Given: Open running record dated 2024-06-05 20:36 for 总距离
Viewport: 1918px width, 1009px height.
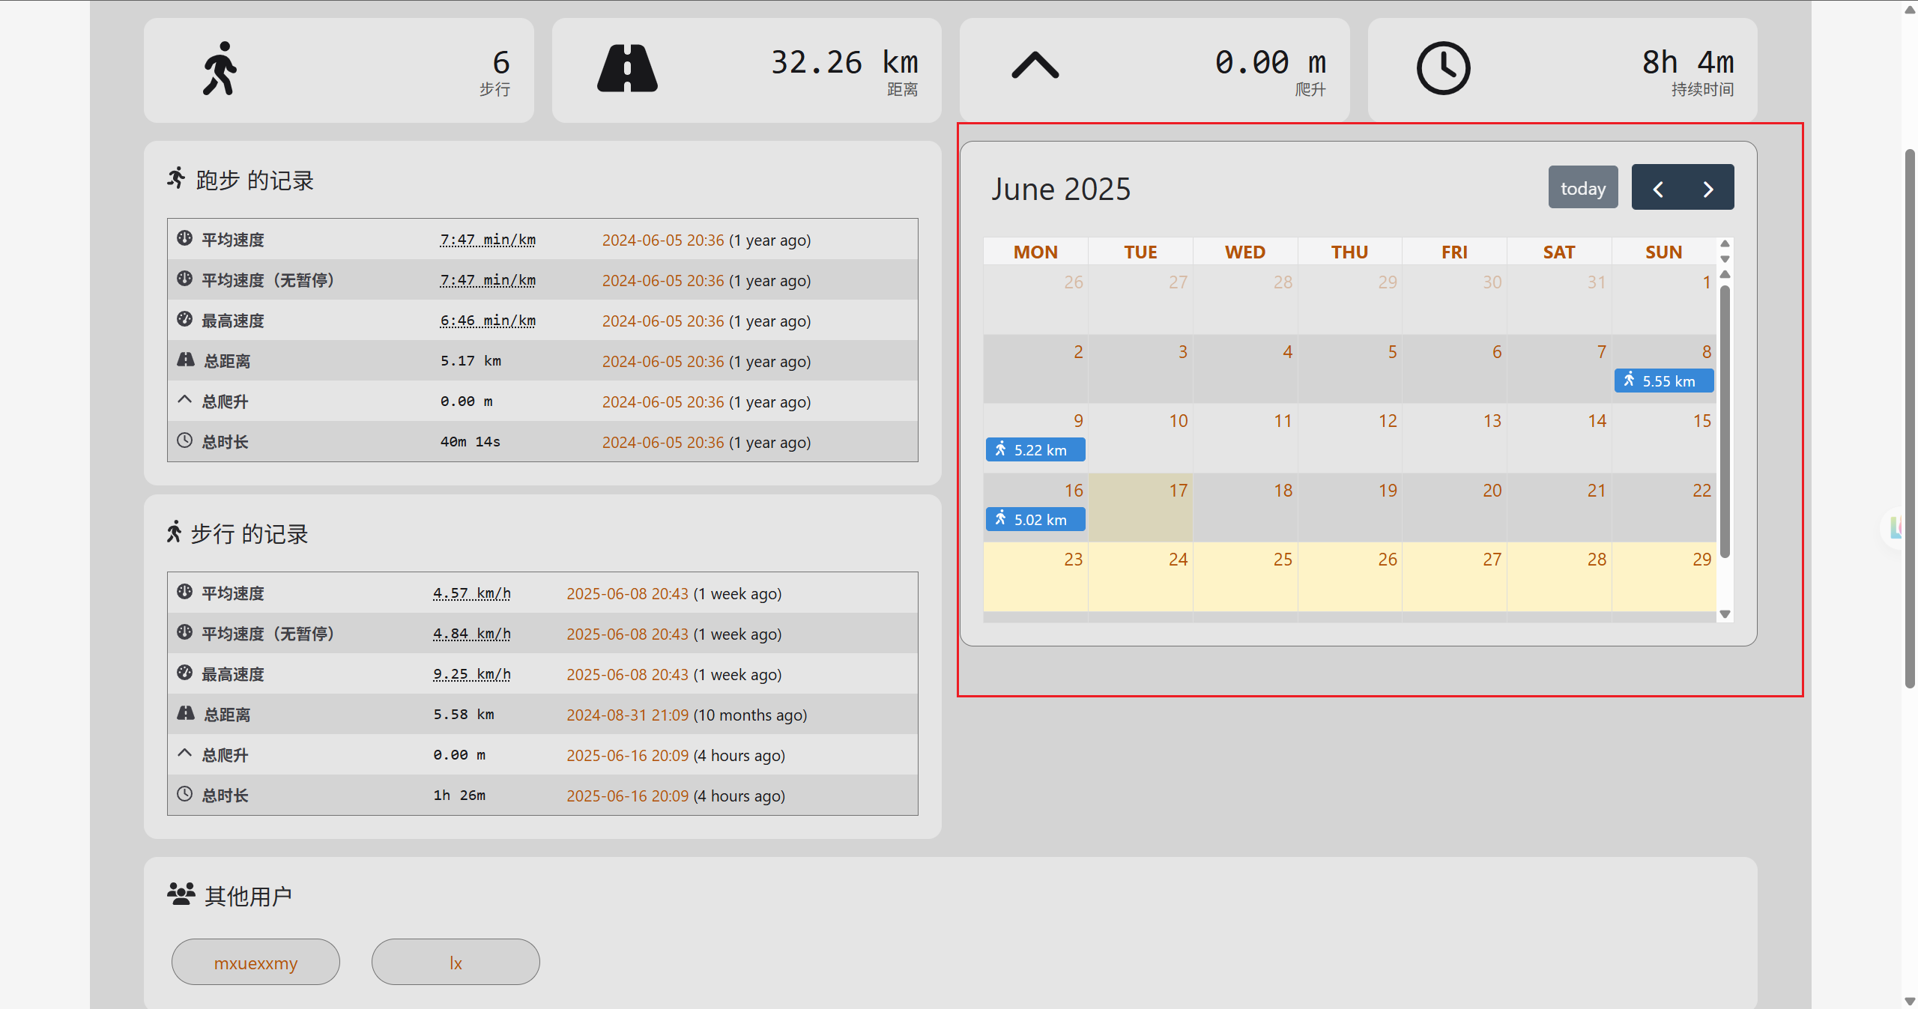Looking at the screenshot, I should click(663, 361).
